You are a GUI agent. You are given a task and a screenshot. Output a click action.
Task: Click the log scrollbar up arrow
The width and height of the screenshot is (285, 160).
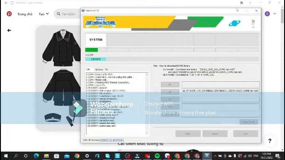click(147, 75)
